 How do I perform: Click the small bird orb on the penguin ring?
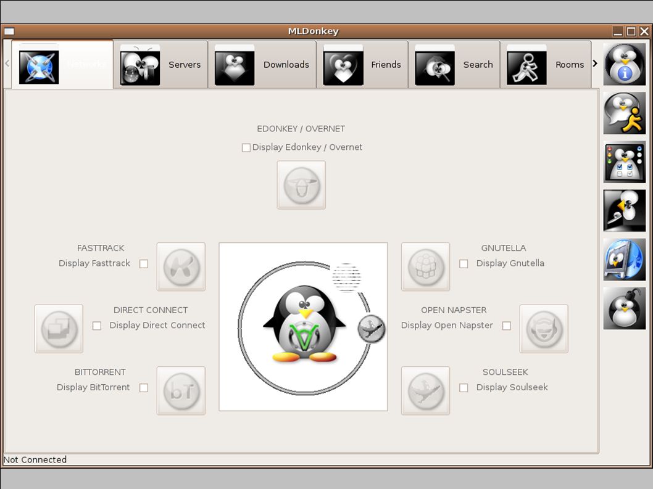tap(372, 329)
